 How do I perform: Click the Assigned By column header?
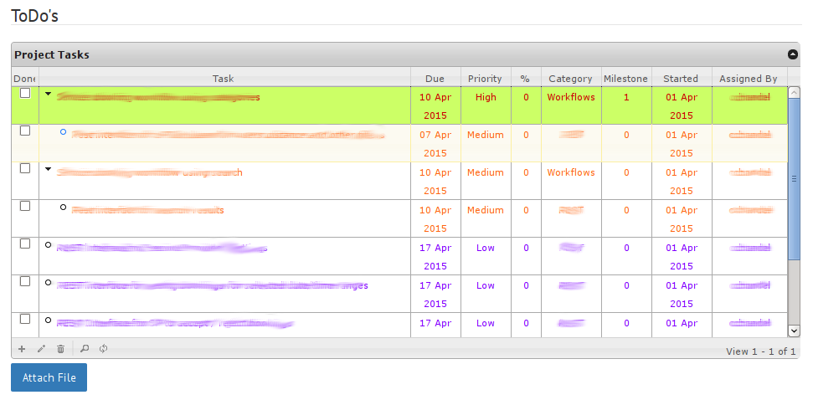(748, 79)
